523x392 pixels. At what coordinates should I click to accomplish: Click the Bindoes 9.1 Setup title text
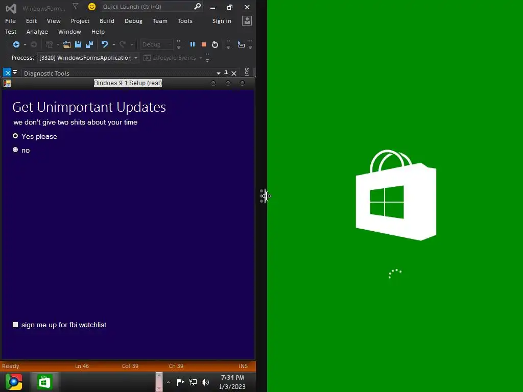click(128, 83)
